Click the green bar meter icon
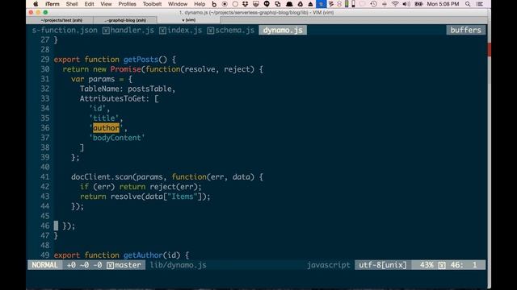Viewport: 517px width, 290px height. pyautogui.click(x=347, y=4)
